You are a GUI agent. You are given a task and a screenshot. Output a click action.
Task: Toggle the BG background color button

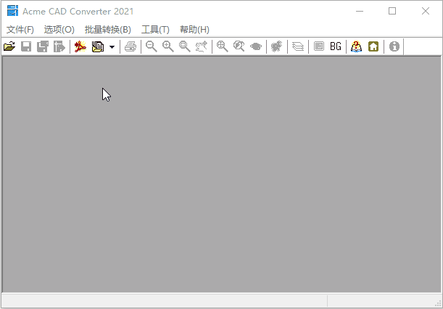[336, 46]
